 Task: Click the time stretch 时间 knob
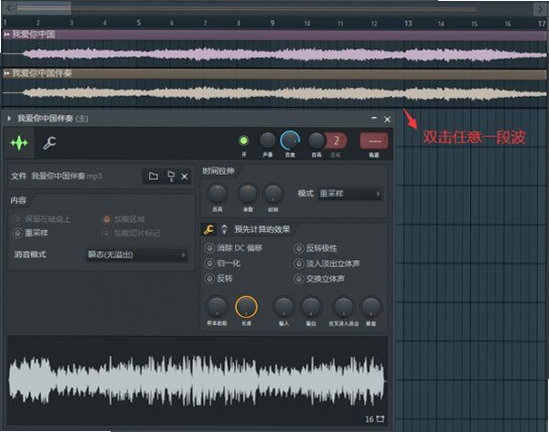(x=273, y=194)
